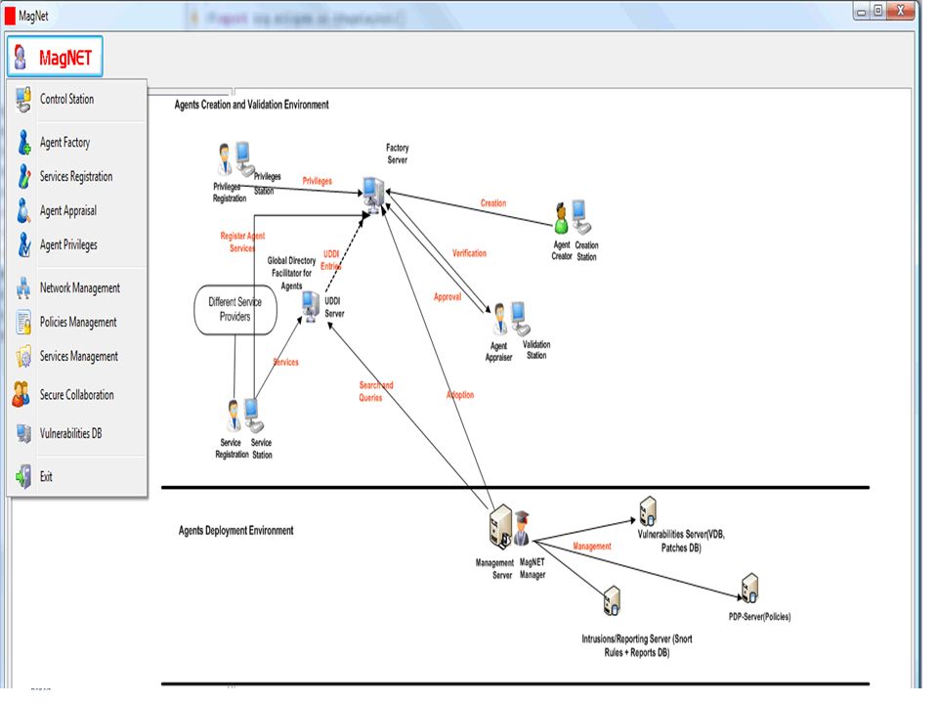The height and width of the screenshot is (704, 938).
Task: Click the Control Station computer icon
Action: [x=23, y=100]
